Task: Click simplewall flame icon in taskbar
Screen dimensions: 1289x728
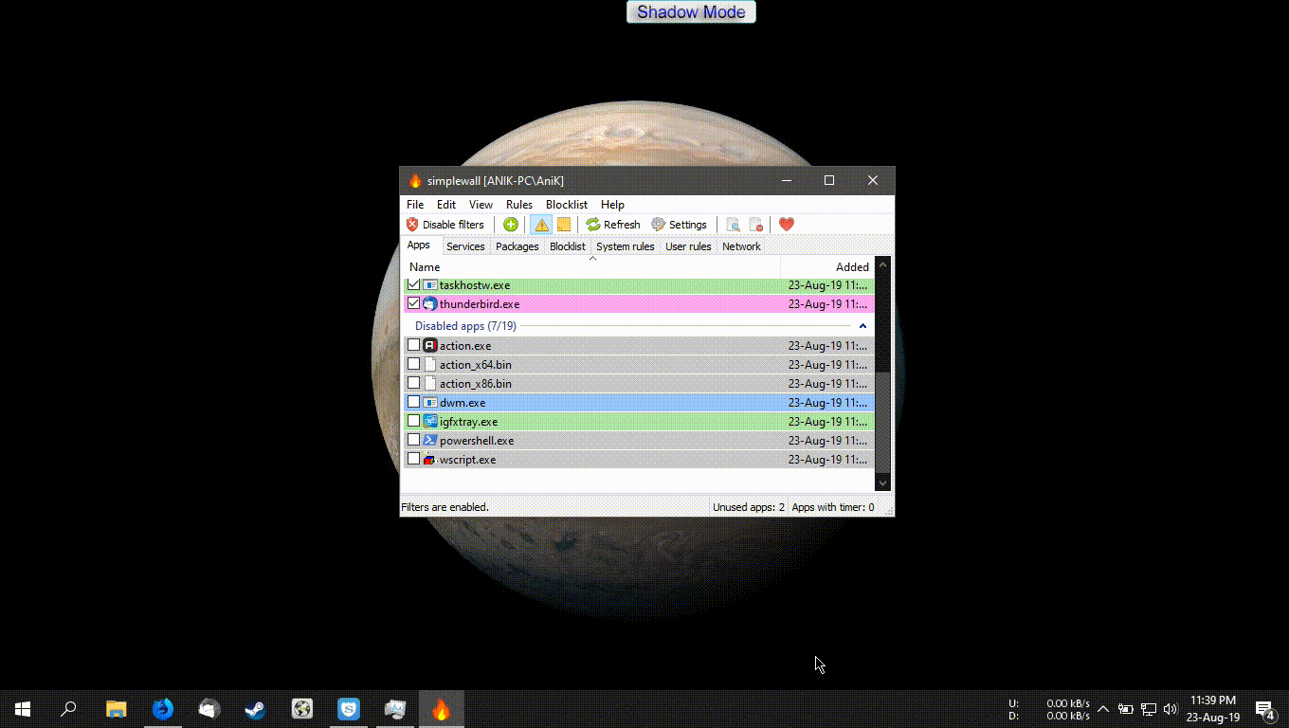Action: point(441,709)
